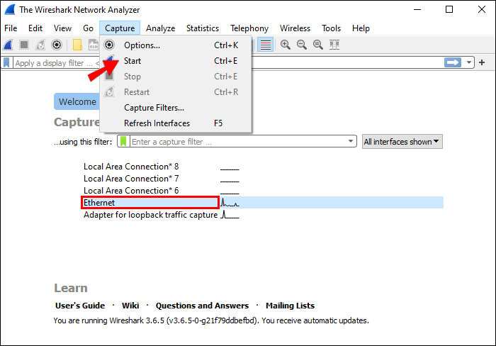The image size is (496, 346).
Task: Open the Mailing Lists link
Action: tap(290, 306)
